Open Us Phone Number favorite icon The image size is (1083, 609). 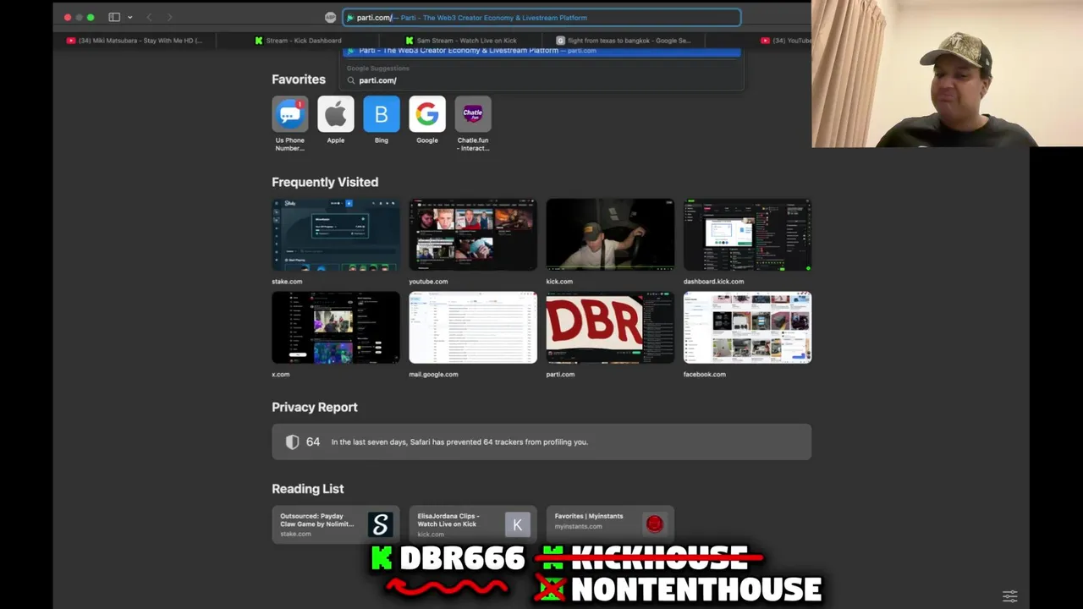coord(289,114)
